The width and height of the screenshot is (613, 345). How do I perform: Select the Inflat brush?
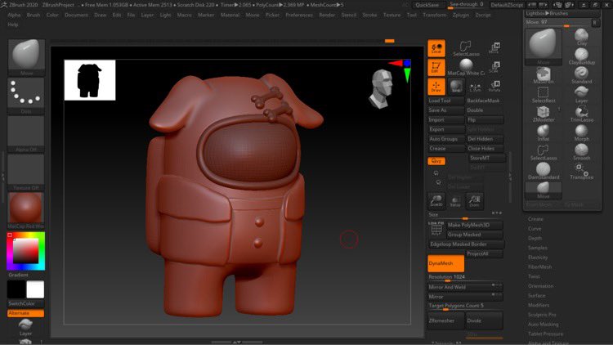pyautogui.click(x=544, y=132)
